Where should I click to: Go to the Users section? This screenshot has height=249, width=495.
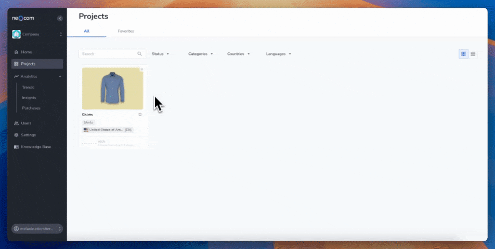pyautogui.click(x=26, y=123)
